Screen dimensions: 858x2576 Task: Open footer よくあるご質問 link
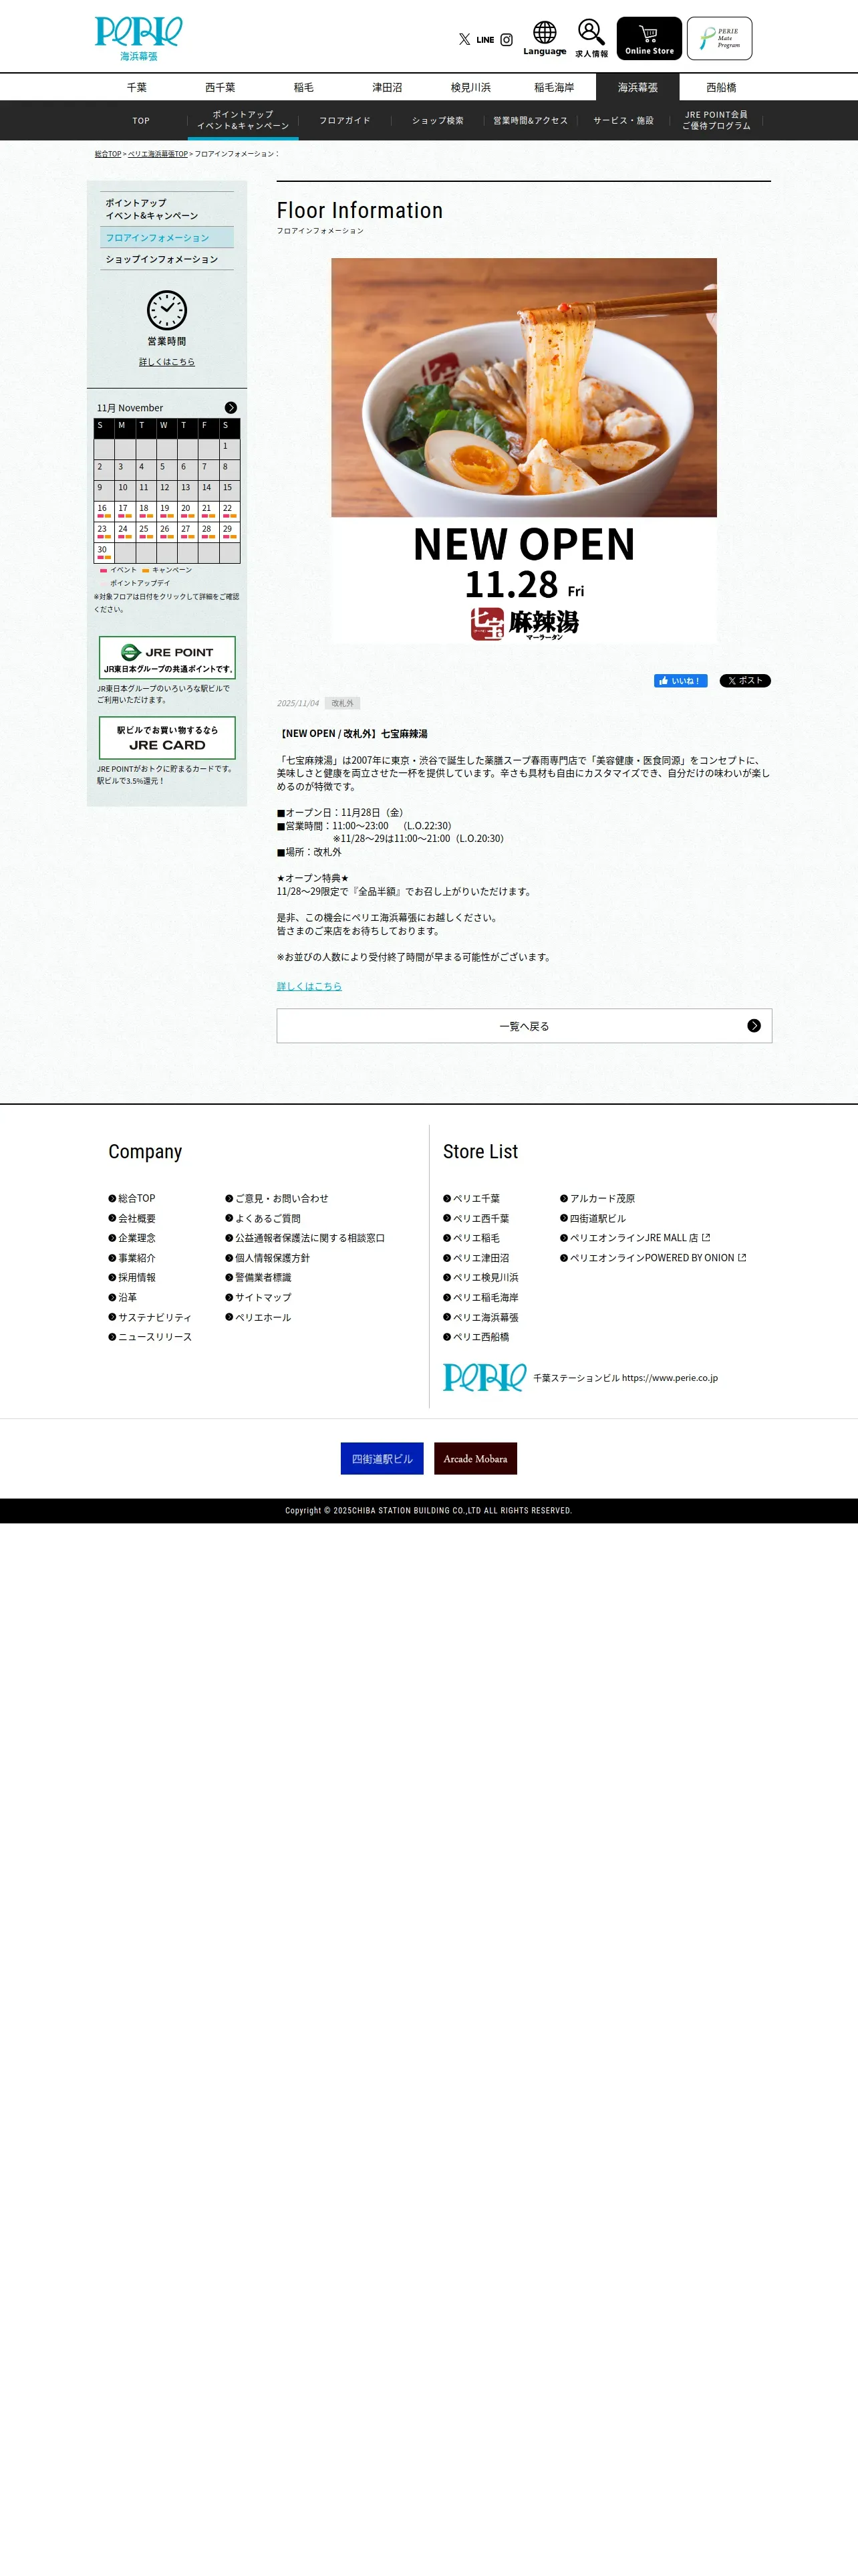pos(263,1218)
